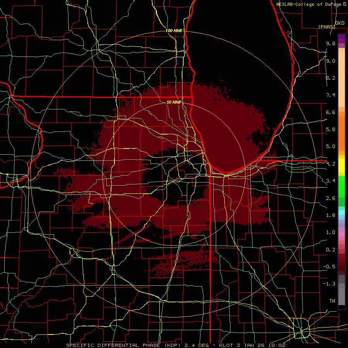Click the 3.4 scale value
348x348 pixels.
(x=331, y=181)
